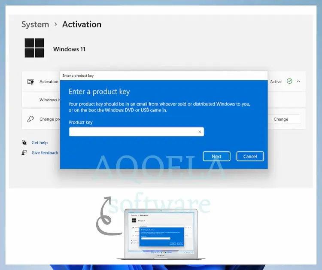Click the Activation breadcrumb title
The width and height of the screenshot is (322, 270).
[82, 24]
